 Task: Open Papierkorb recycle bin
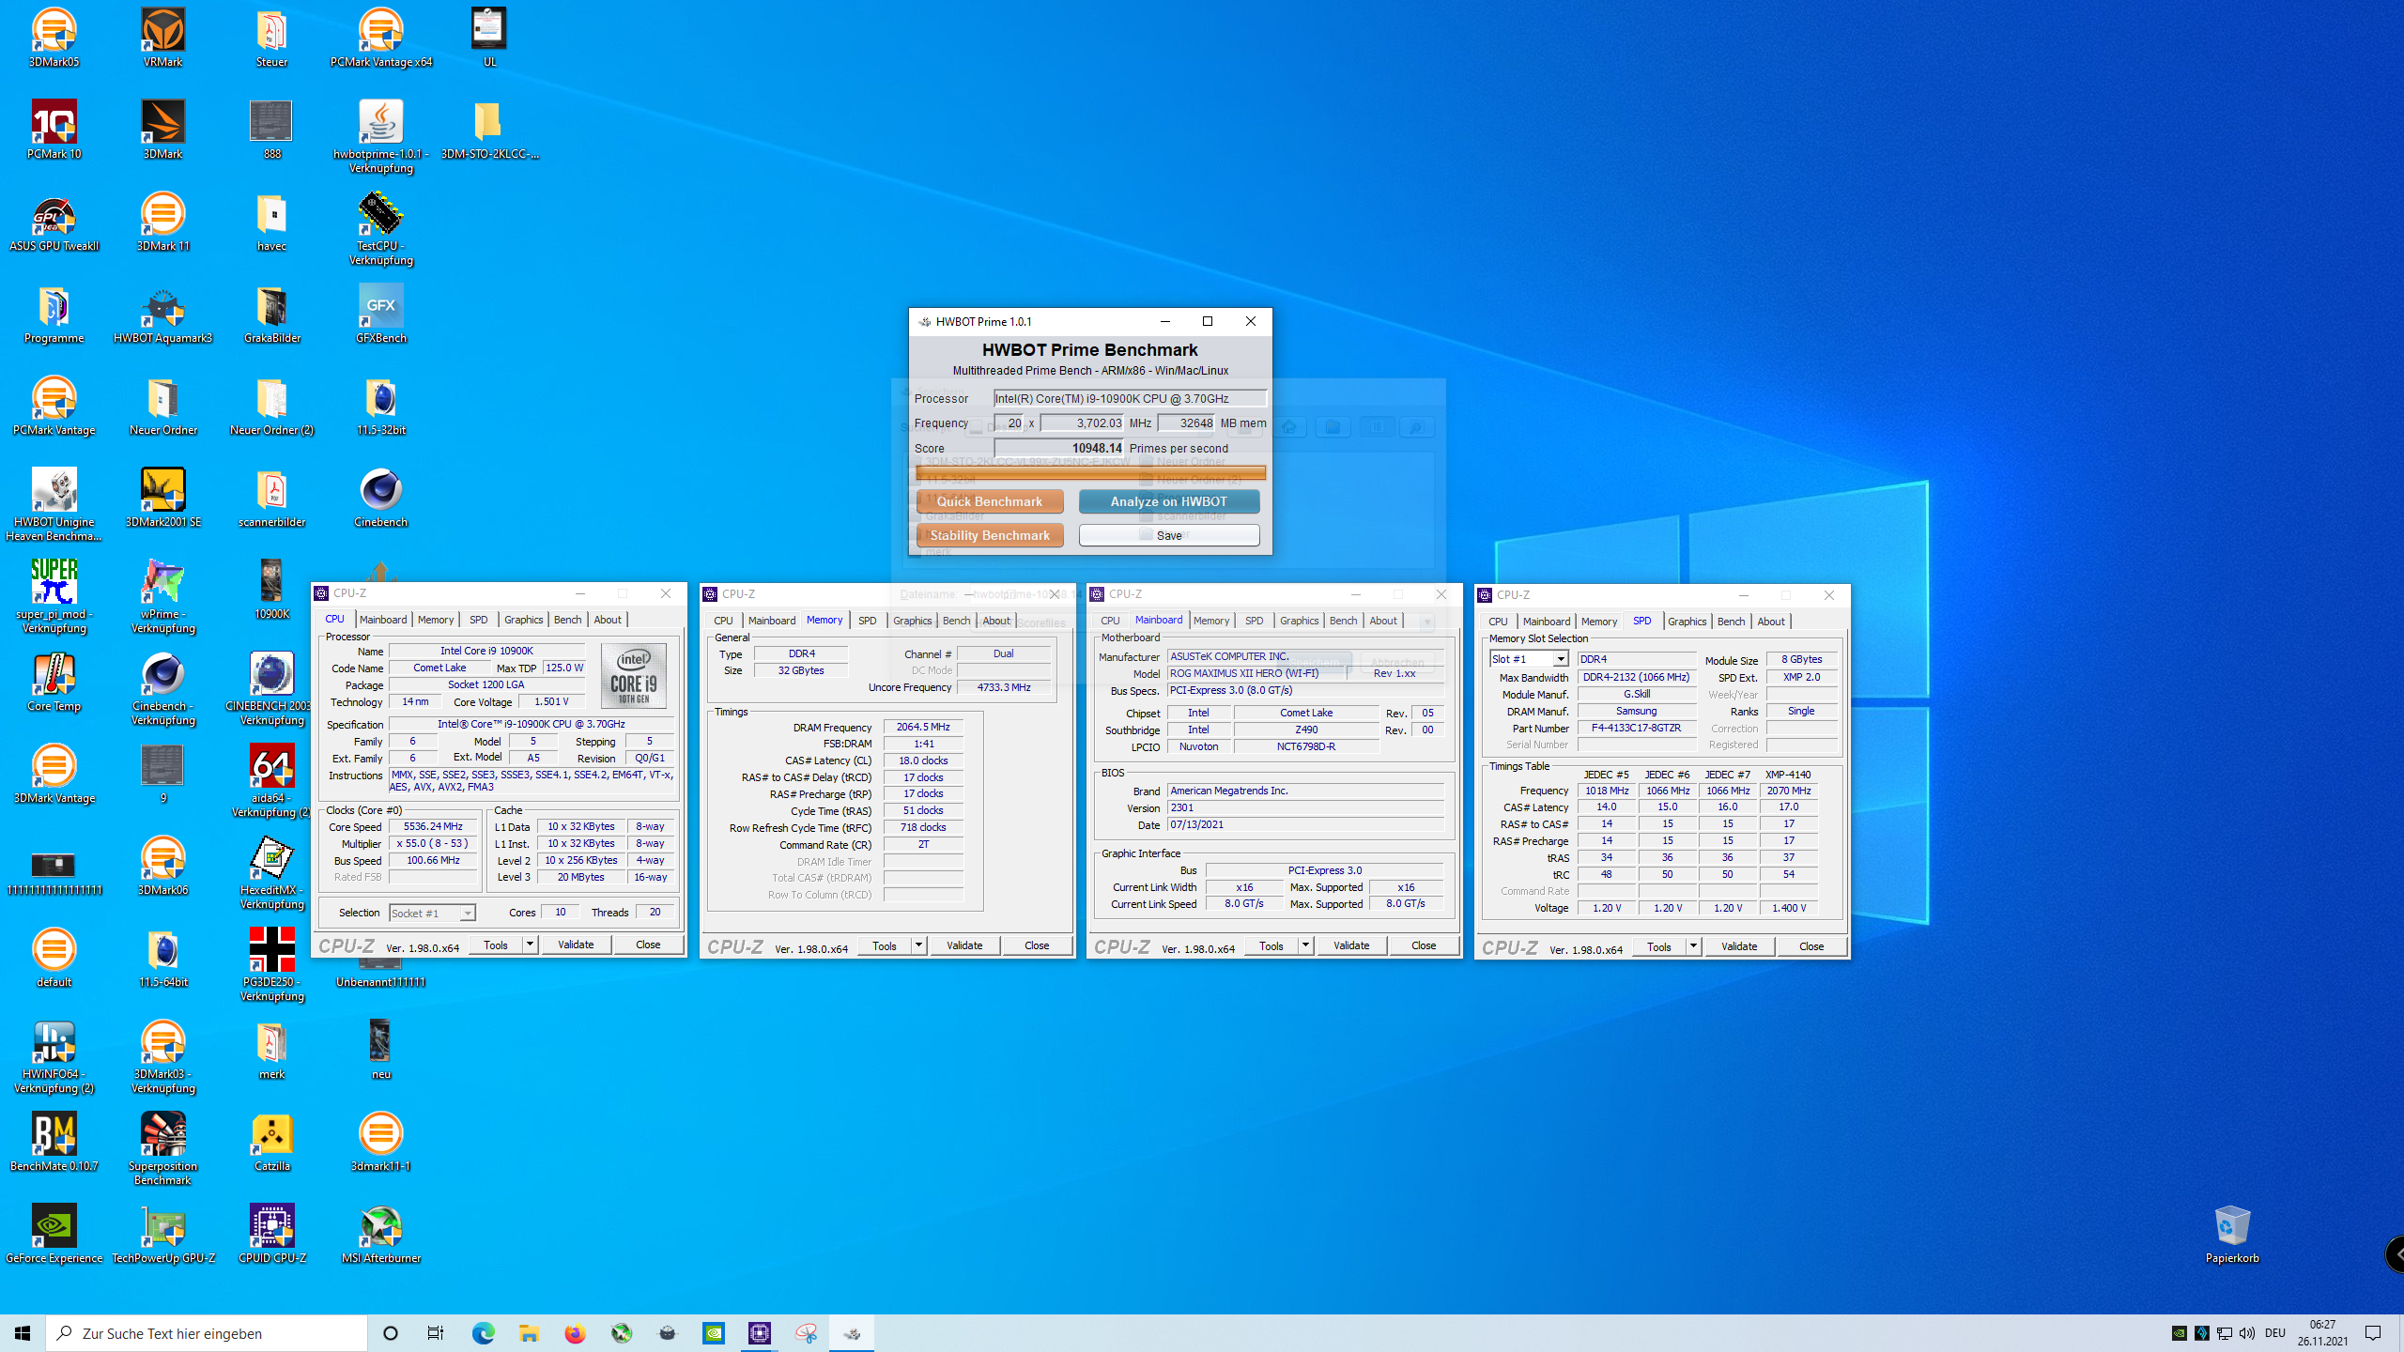click(x=2231, y=1234)
